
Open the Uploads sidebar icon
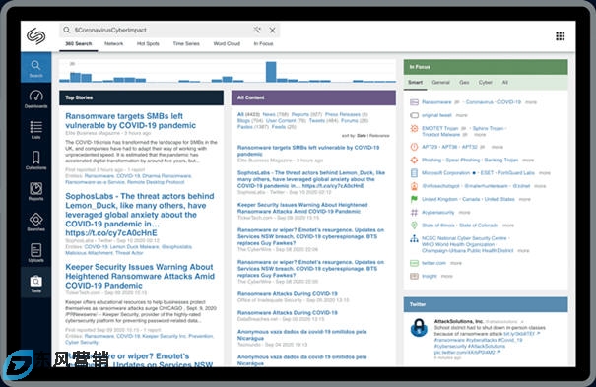[35, 252]
